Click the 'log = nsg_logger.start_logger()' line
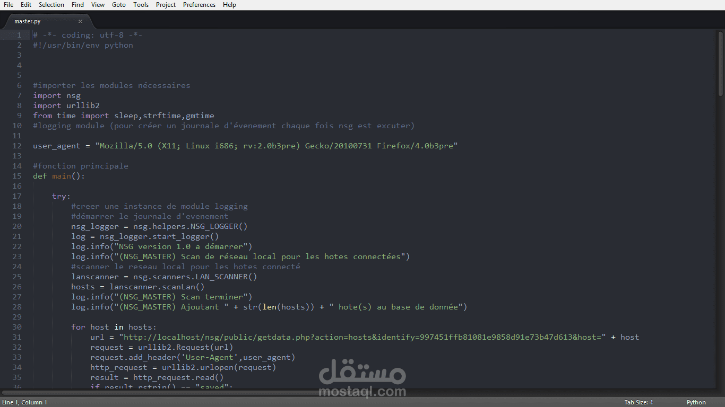 click(x=145, y=236)
